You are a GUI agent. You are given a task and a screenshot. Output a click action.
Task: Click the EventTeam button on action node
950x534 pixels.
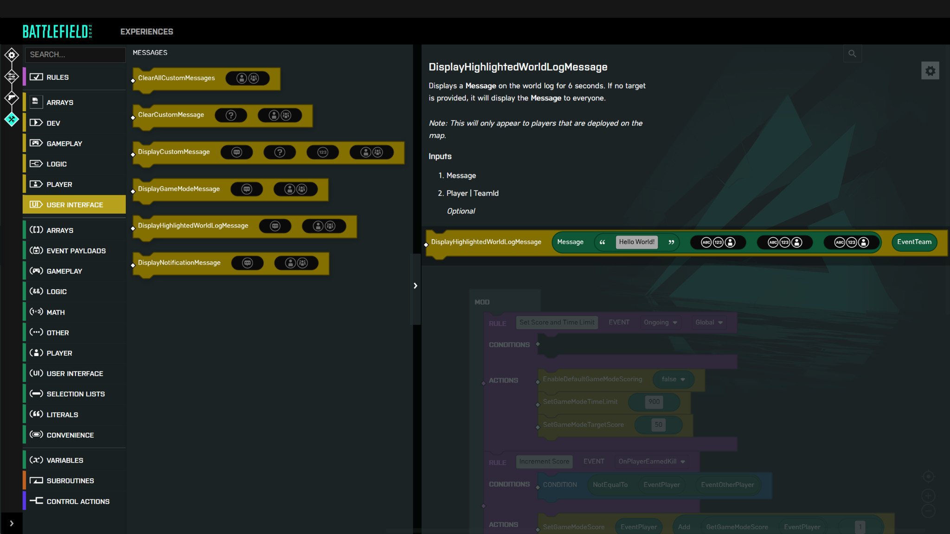(913, 242)
